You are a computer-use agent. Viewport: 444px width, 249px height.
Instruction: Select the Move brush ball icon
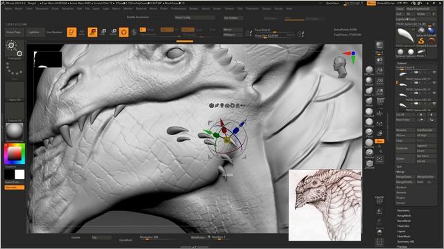click(x=369, y=101)
